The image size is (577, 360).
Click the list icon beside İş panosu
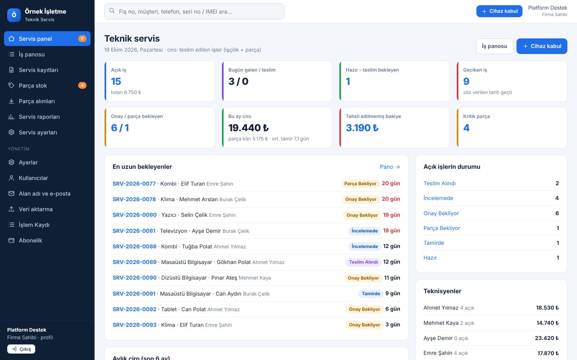click(11, 54)
